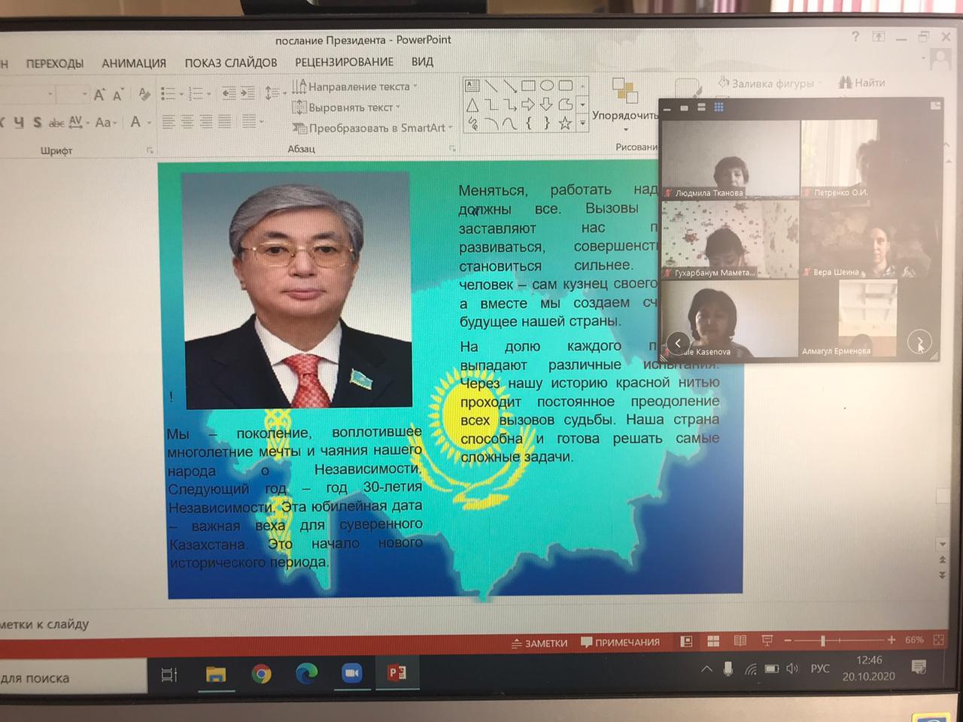Open Zoom from the Windows taskbar
This screenshot has width=963, height=722.
[351, 673]
